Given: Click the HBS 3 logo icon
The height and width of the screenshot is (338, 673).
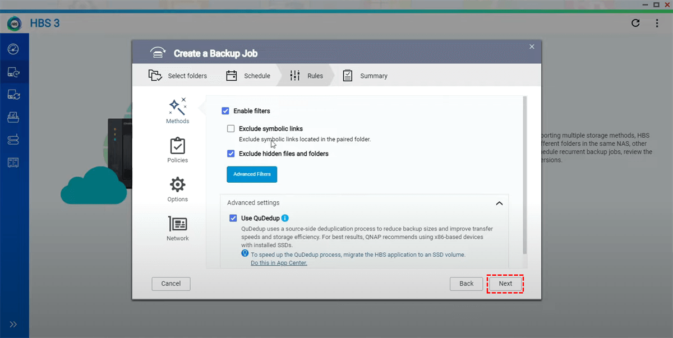Looking at the screenshot, I should pyautogui.click(x=14, y=24).
